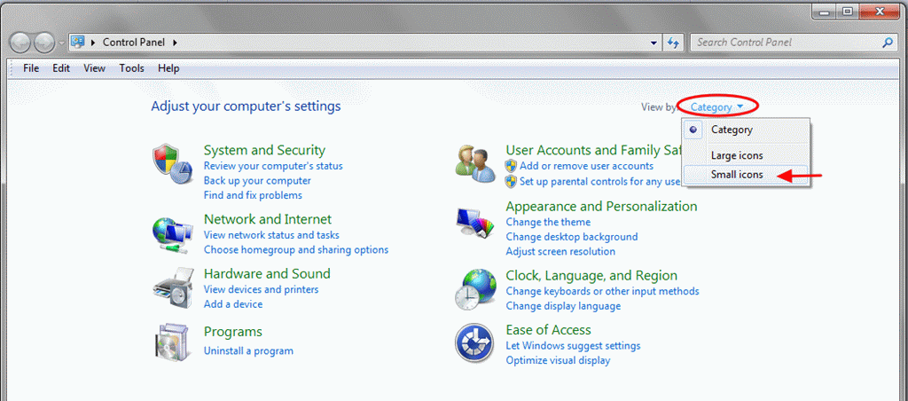
Task: Open Hardware and Sound heading link
Action: (267, 273)
